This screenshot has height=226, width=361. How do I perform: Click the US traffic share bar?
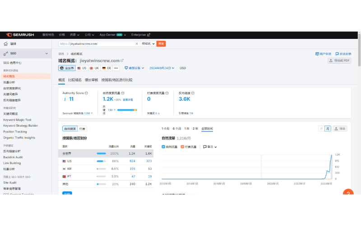pos(101,161)
